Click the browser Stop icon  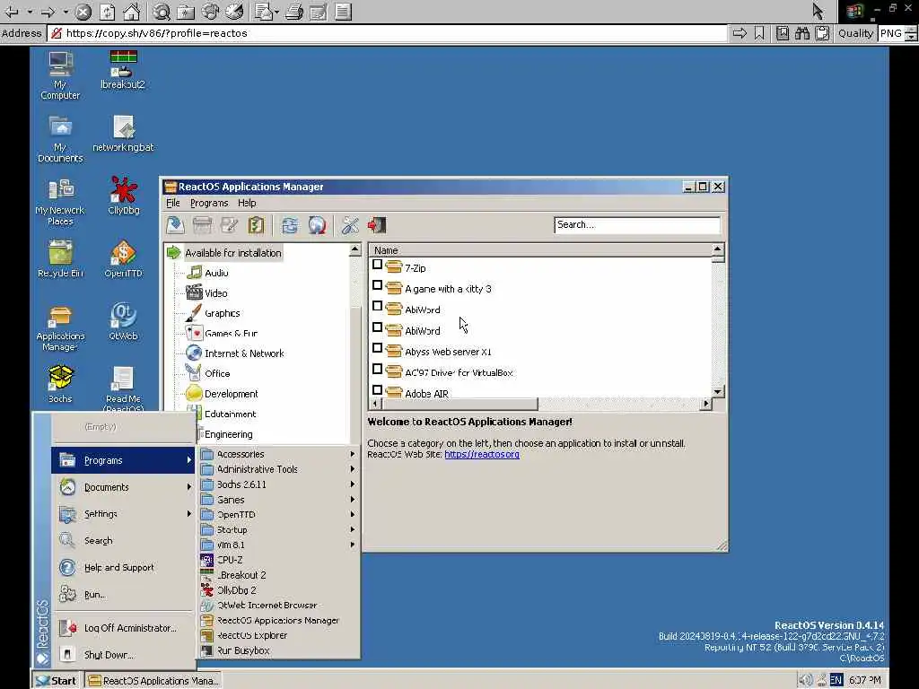(83, 11)
